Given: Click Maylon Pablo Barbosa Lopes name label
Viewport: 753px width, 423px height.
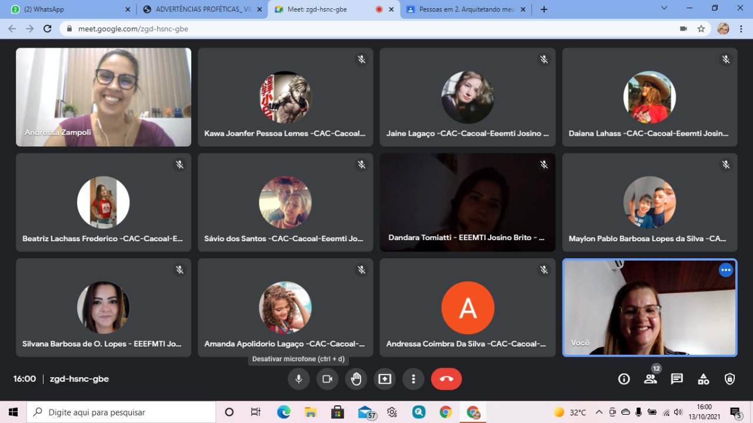Looking at the screenshot, I should pyautogui.click(x=648, y=239).
